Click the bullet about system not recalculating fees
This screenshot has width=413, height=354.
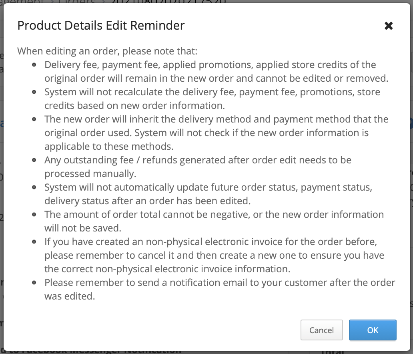pos(212,99)
